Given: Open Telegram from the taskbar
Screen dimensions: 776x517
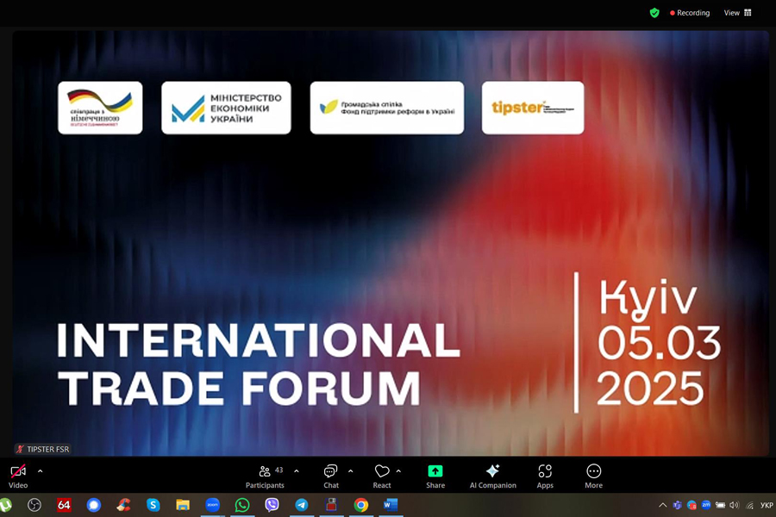Looking at the screenshot, I should (x=302, y=505).
